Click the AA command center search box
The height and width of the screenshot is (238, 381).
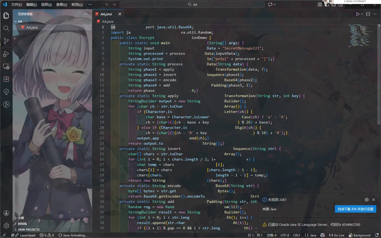click(x=192, y=4)
